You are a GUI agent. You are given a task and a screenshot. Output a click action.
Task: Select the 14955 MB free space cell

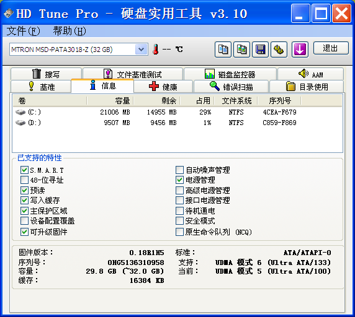tap(161, 112)
